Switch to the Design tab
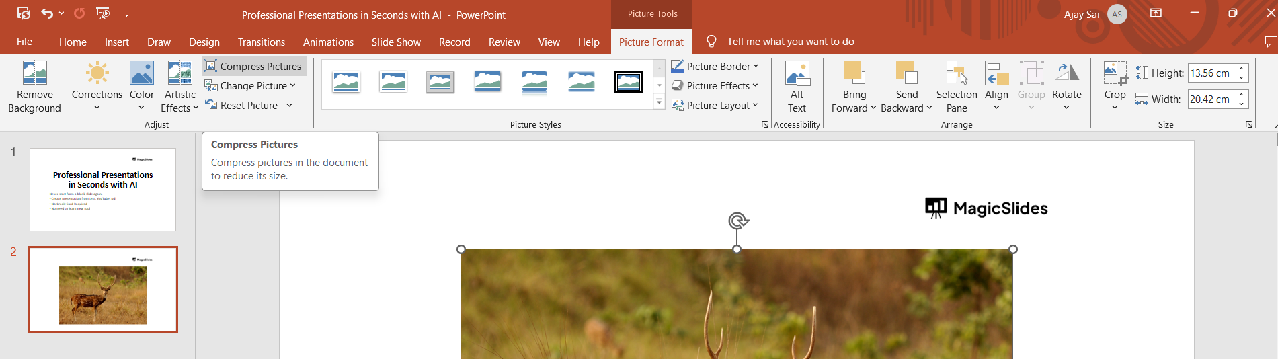Screen dimensions: 1278x359 [x=204, y=42]
